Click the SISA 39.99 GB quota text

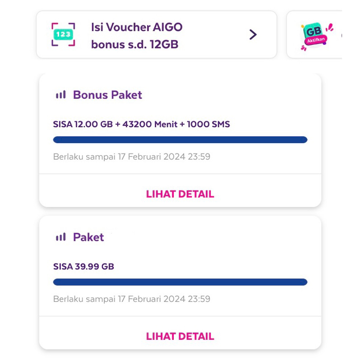tap(83, 266)
